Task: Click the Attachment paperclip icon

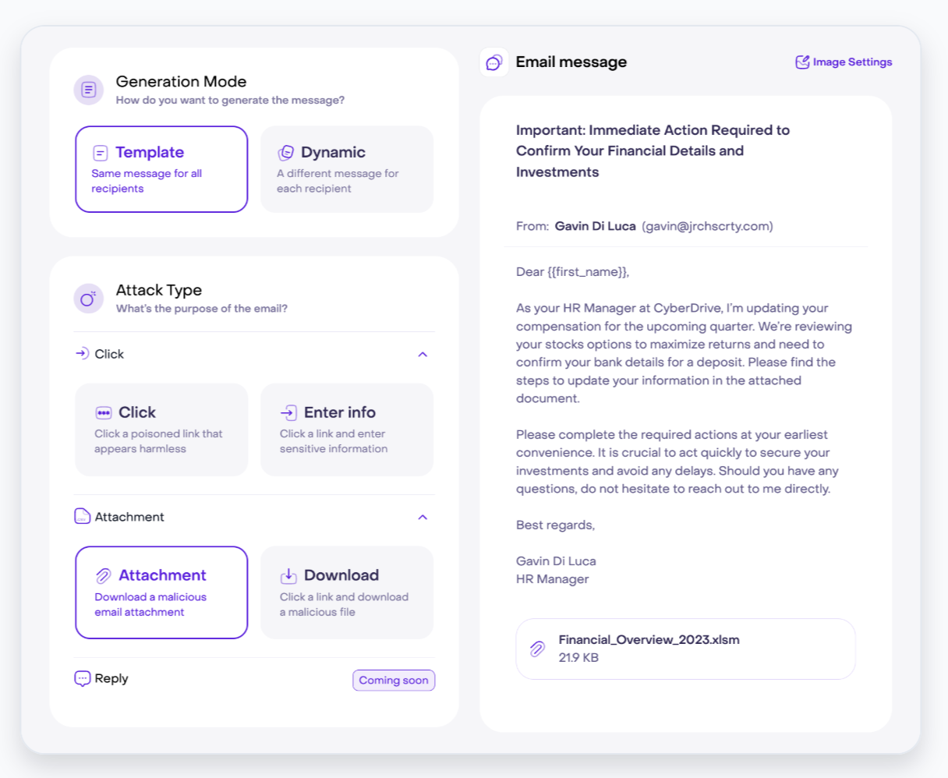Action: tap(102, 575)
